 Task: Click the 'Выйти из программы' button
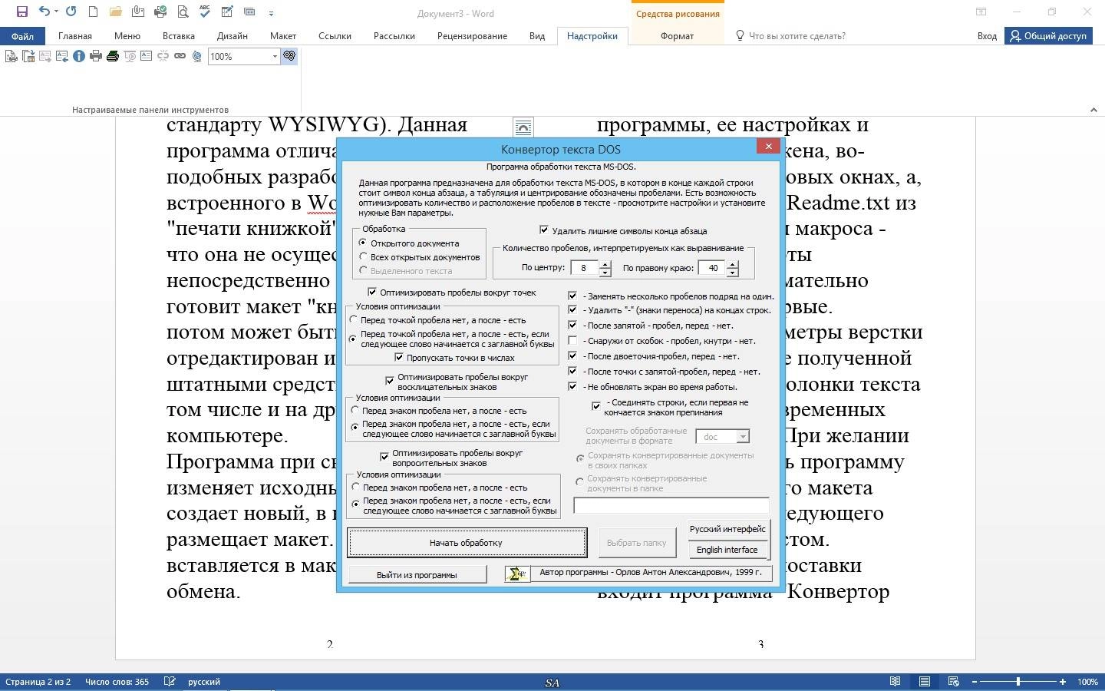417,574
